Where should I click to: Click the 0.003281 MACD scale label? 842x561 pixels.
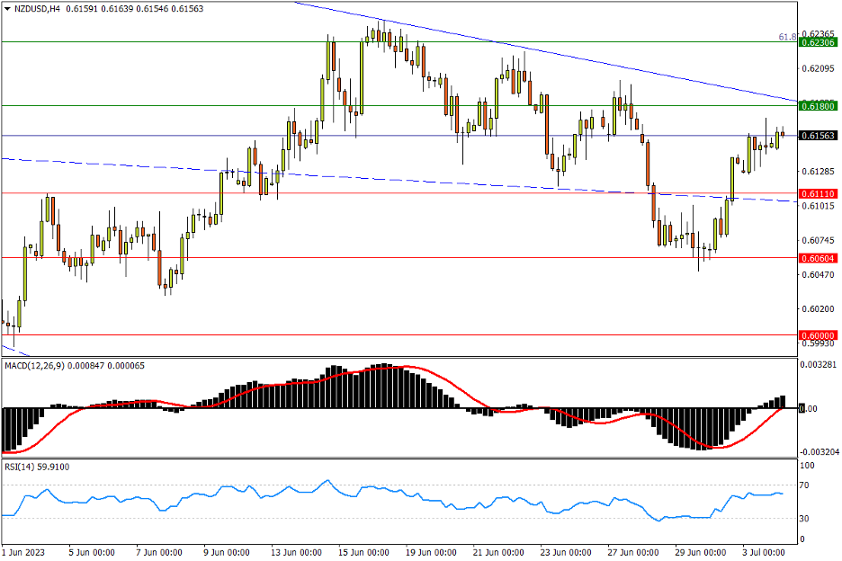819,365
